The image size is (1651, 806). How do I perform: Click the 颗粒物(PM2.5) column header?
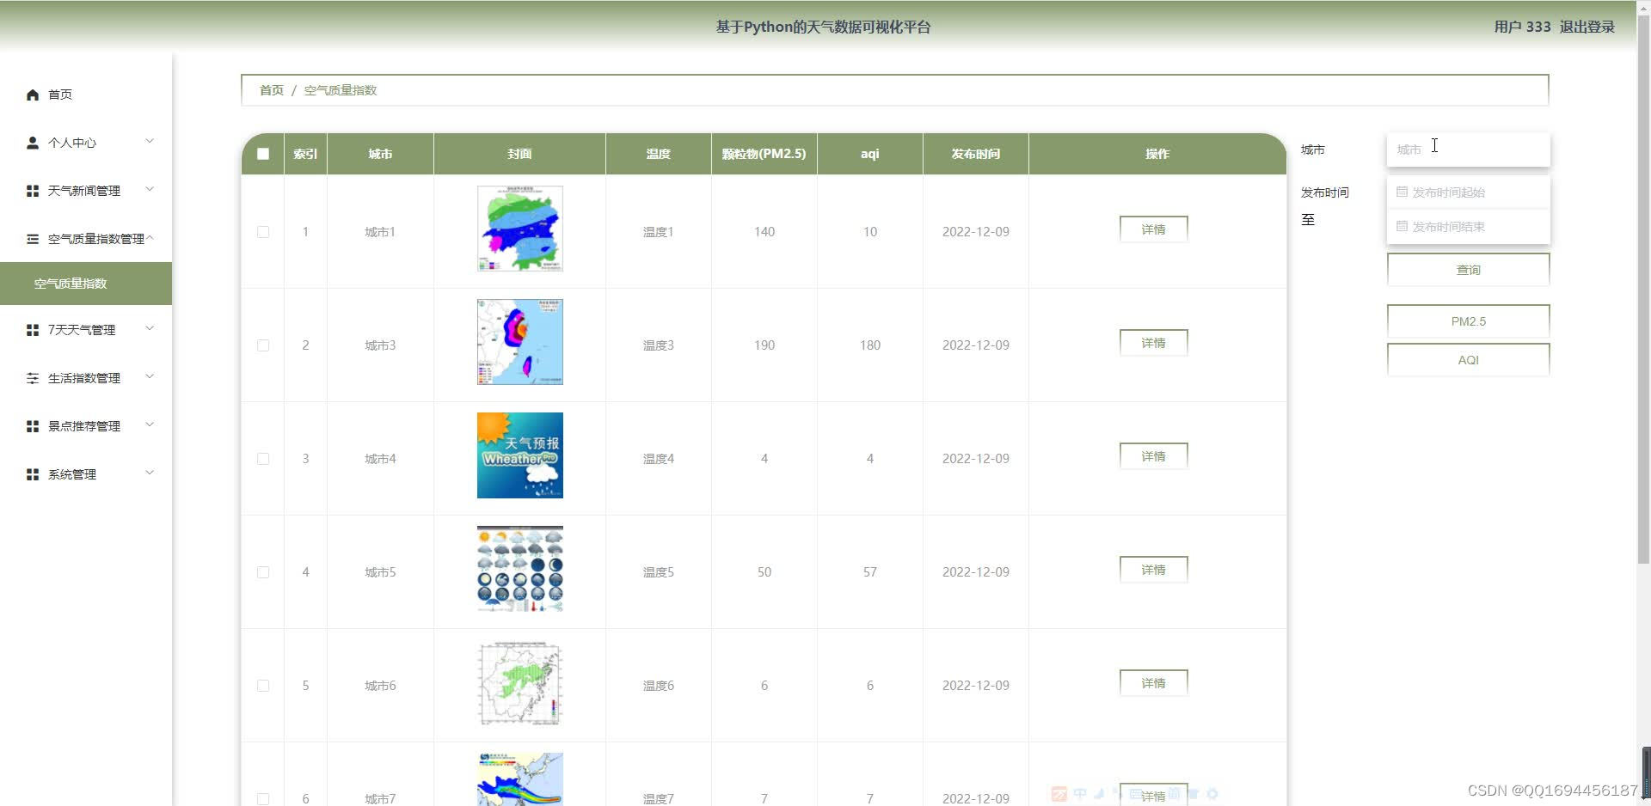764,154
